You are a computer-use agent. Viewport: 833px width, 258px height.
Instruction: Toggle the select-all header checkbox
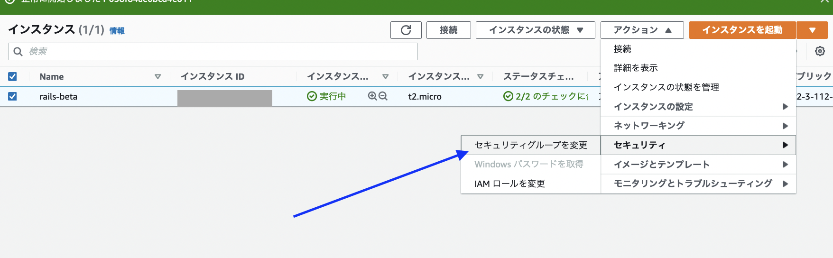pyautogui.click(x=12, y=76)
